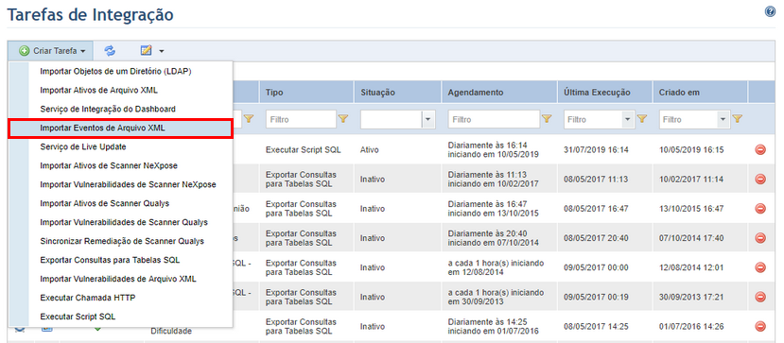Click the Agendamento funnel filter icon
This screenshot has height=343, width=784.
click(548, 119)
